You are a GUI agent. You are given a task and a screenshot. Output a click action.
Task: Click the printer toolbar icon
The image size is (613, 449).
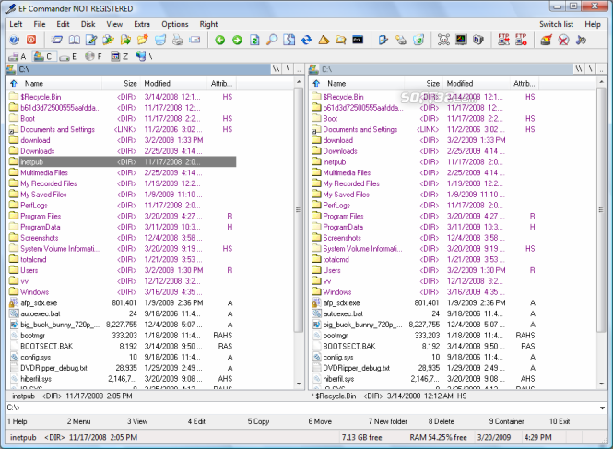pyautogui.click(x=178, y=40)
